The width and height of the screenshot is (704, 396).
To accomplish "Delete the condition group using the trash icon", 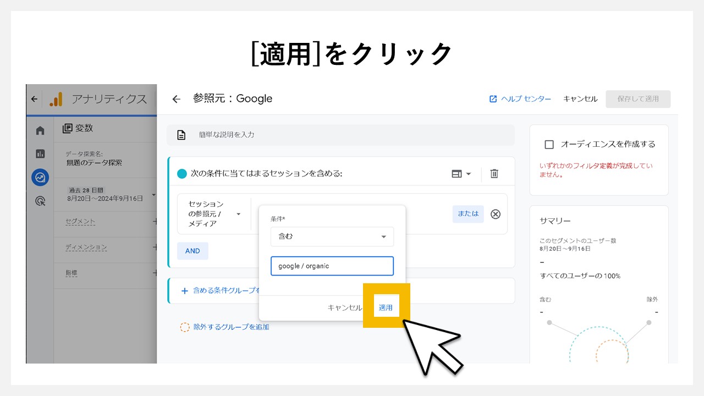I will pyautogui.click(x=494, y=173).
